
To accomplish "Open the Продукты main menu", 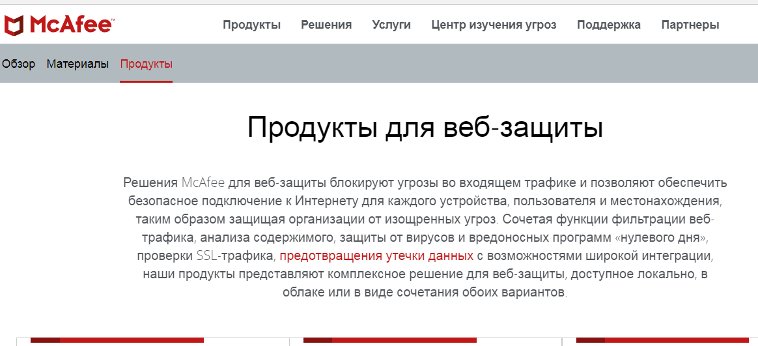I will point(251,25).
